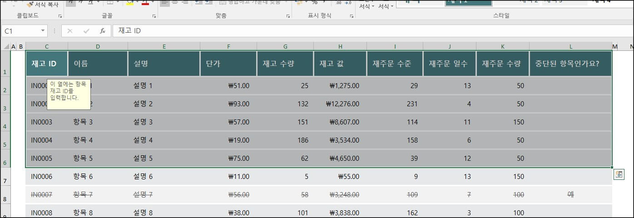Open the 글꼴 group dialog launcher
Image resolution: width=634 pixels, height=218 pixels.
[x=154, y=16]
